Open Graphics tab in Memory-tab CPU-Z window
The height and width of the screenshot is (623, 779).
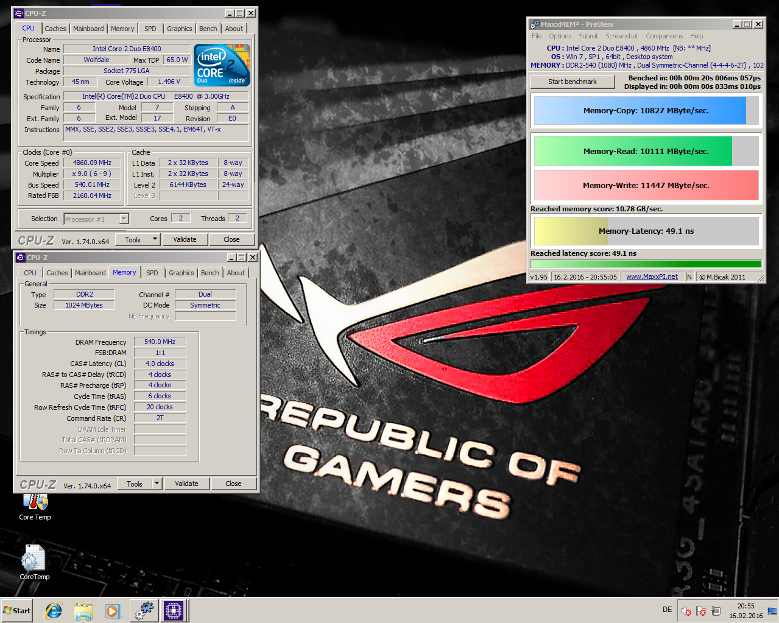pyautogui.click(x=182, y=273)
